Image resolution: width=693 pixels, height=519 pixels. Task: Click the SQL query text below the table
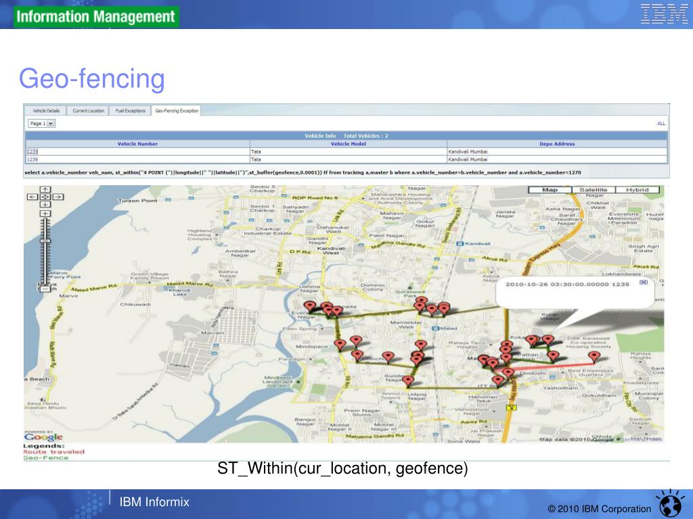point(303,172)
